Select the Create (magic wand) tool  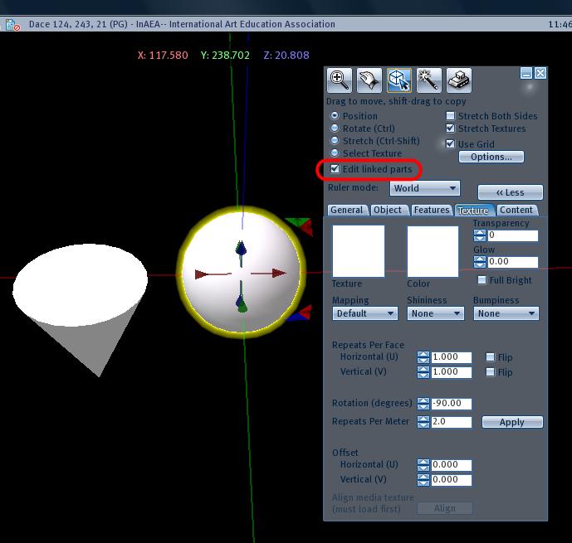tap(428, 80)
